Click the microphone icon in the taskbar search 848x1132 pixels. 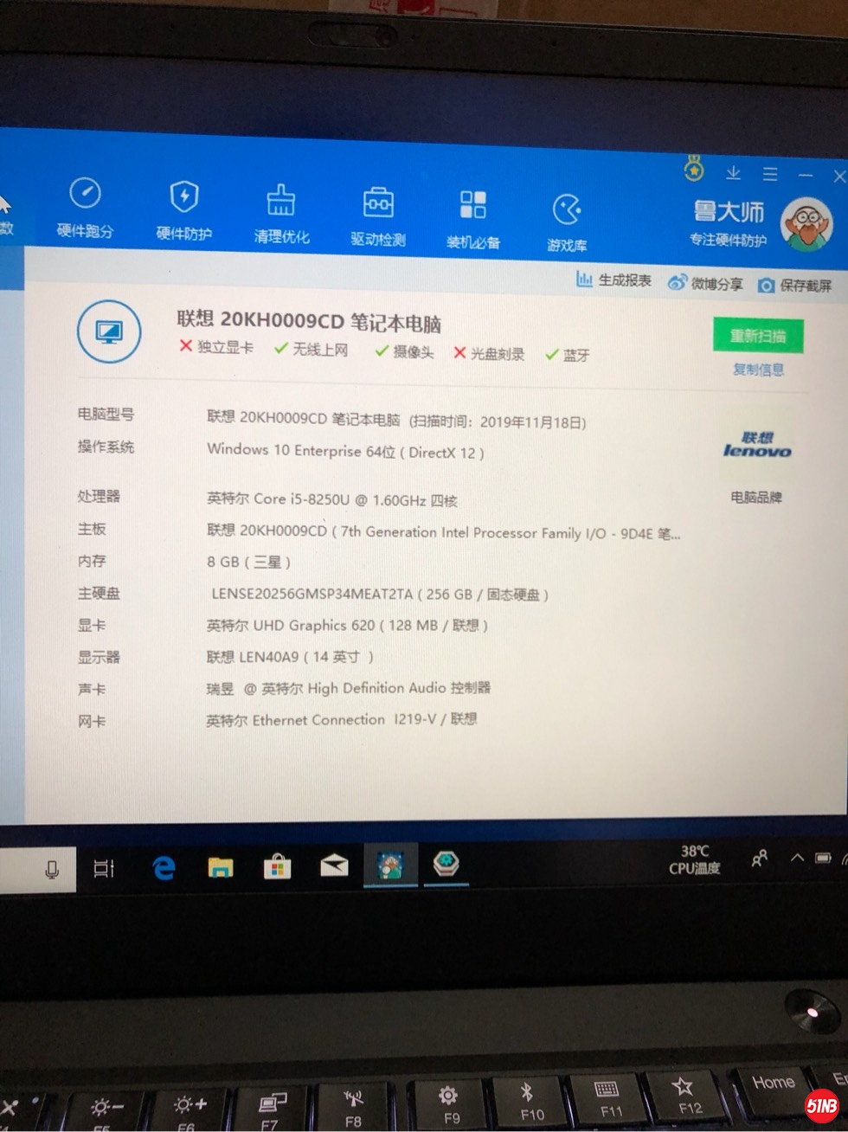point(52,870)
